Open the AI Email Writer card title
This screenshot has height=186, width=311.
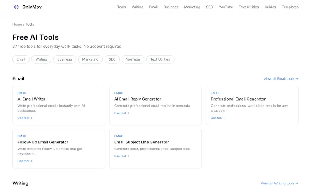click(31, 99)
